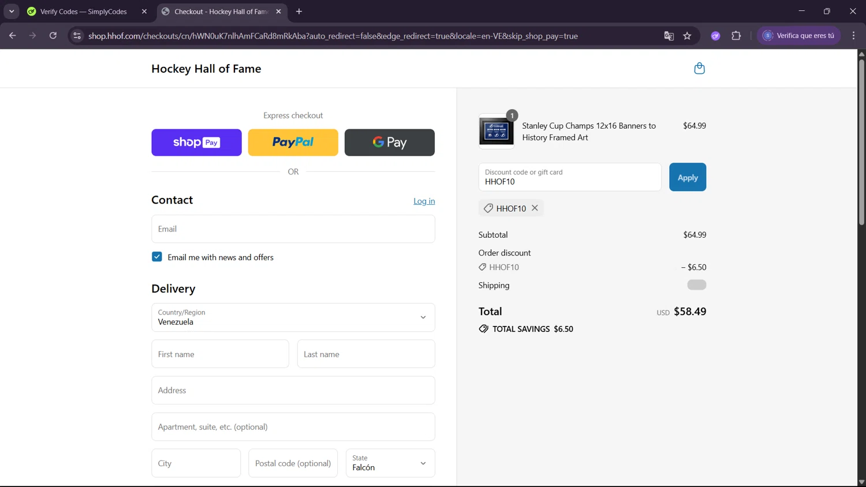Image resolution: width=866 pixels, height=487 pixels.
Task: Close the Checkout Hockey Hall of Fame tab
Action: [279, 12]
